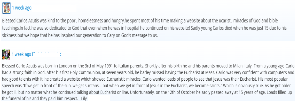Click the blurred username beside second timestamp

[46, 55]
